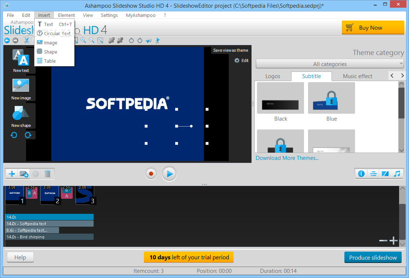This screenshot has width=409, height=278.
Task: Select the Blue subtitle theme thumbnail
Action: (x=332, y=98)
